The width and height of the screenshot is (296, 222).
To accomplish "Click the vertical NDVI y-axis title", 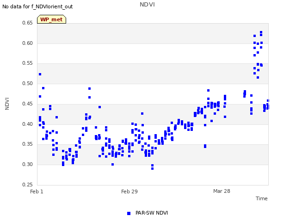I will (7, 104).
